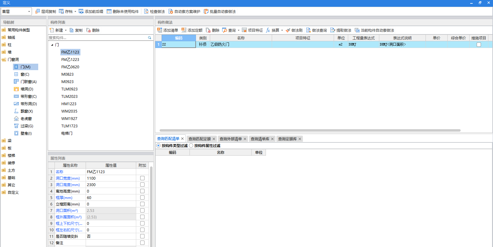Select 门联窗(A) tree item

coord(28,82)
